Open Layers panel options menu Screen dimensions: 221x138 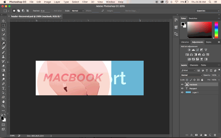tap(219, 65)
